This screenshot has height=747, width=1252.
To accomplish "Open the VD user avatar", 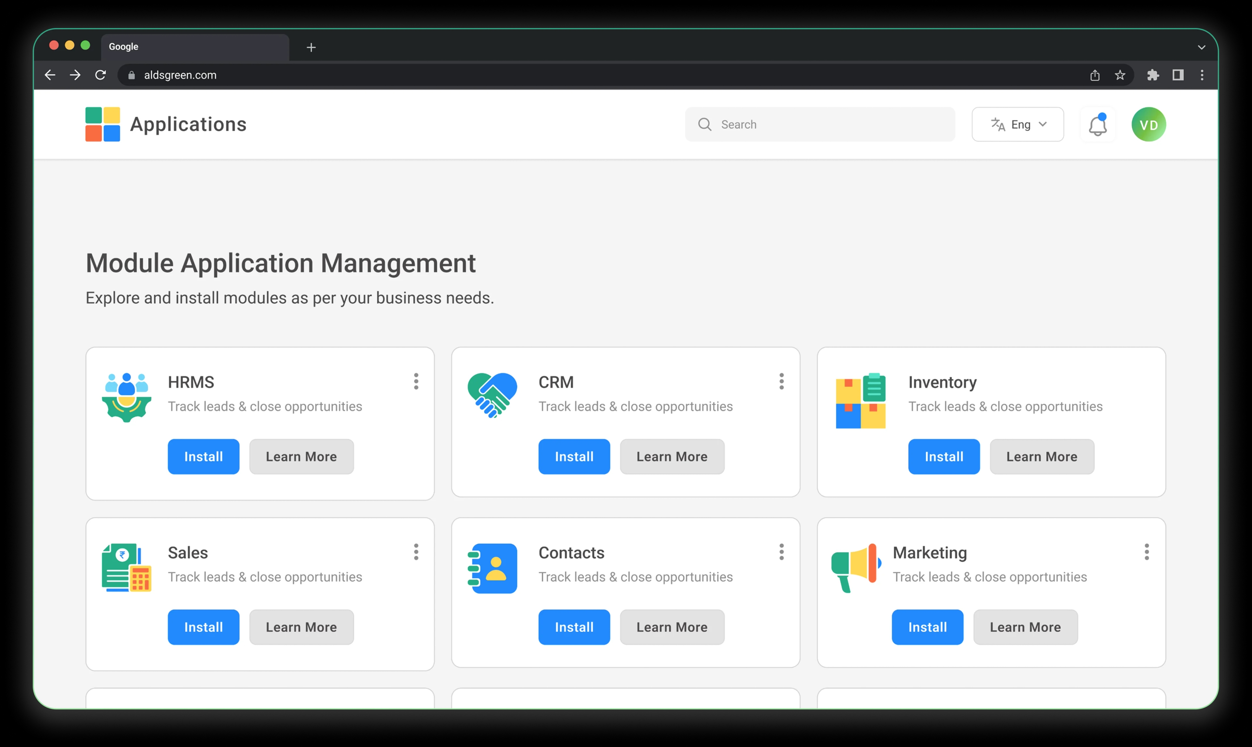I will point(1148,124).
